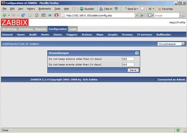Open the browser Help menu
This screenshot has width=187, height=133.
pos(66,9)
